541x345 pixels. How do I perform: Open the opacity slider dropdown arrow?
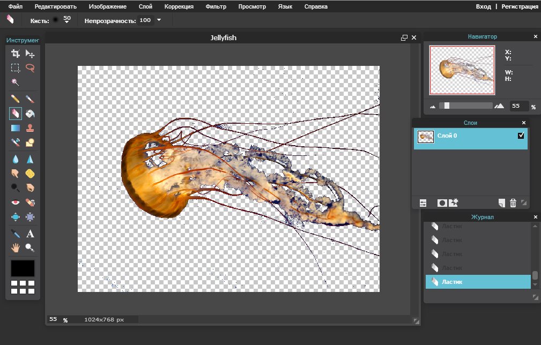(159, 20)
